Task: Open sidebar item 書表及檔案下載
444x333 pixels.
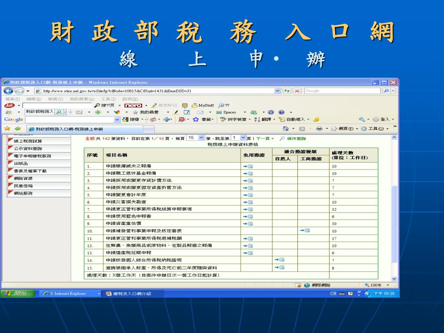Action: pos(39,171)
